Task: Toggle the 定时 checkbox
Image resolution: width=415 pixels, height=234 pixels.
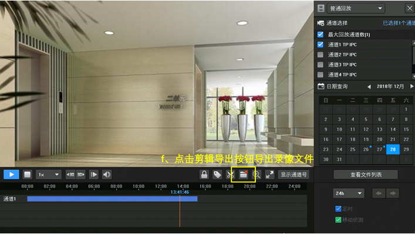Action: click(x=338, y=209)
